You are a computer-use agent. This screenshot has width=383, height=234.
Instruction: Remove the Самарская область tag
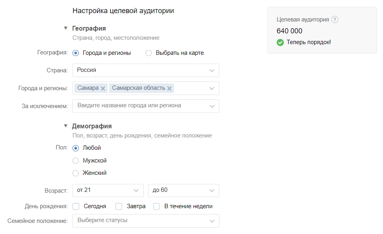[170, 89]
